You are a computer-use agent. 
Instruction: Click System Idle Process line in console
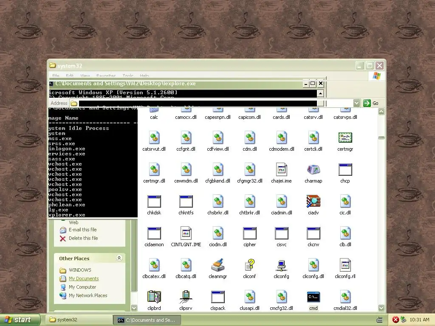pos(79,128)
